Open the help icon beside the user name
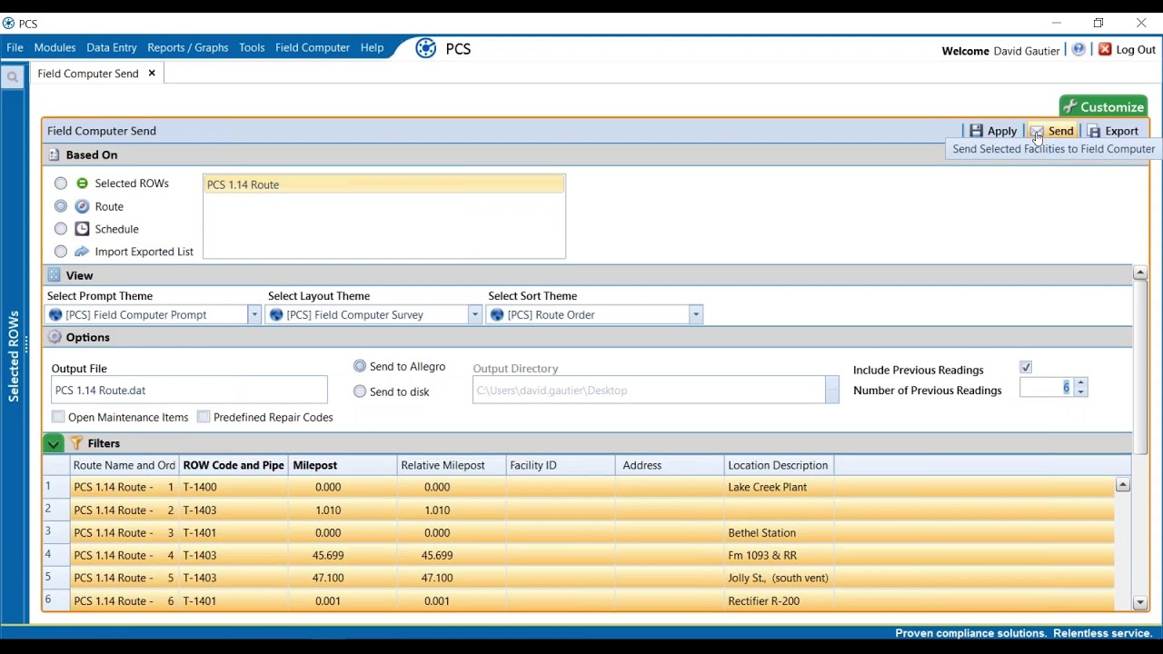Screen dimensions: 1163x654 tap(1079, 50)
